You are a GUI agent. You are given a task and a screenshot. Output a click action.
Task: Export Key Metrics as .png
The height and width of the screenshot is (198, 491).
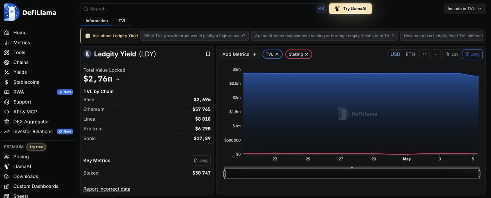point(200,160)
